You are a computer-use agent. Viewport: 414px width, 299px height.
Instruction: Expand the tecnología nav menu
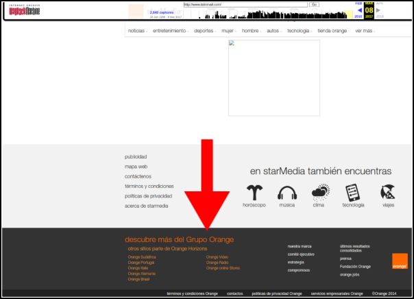(x=300, y=31)
